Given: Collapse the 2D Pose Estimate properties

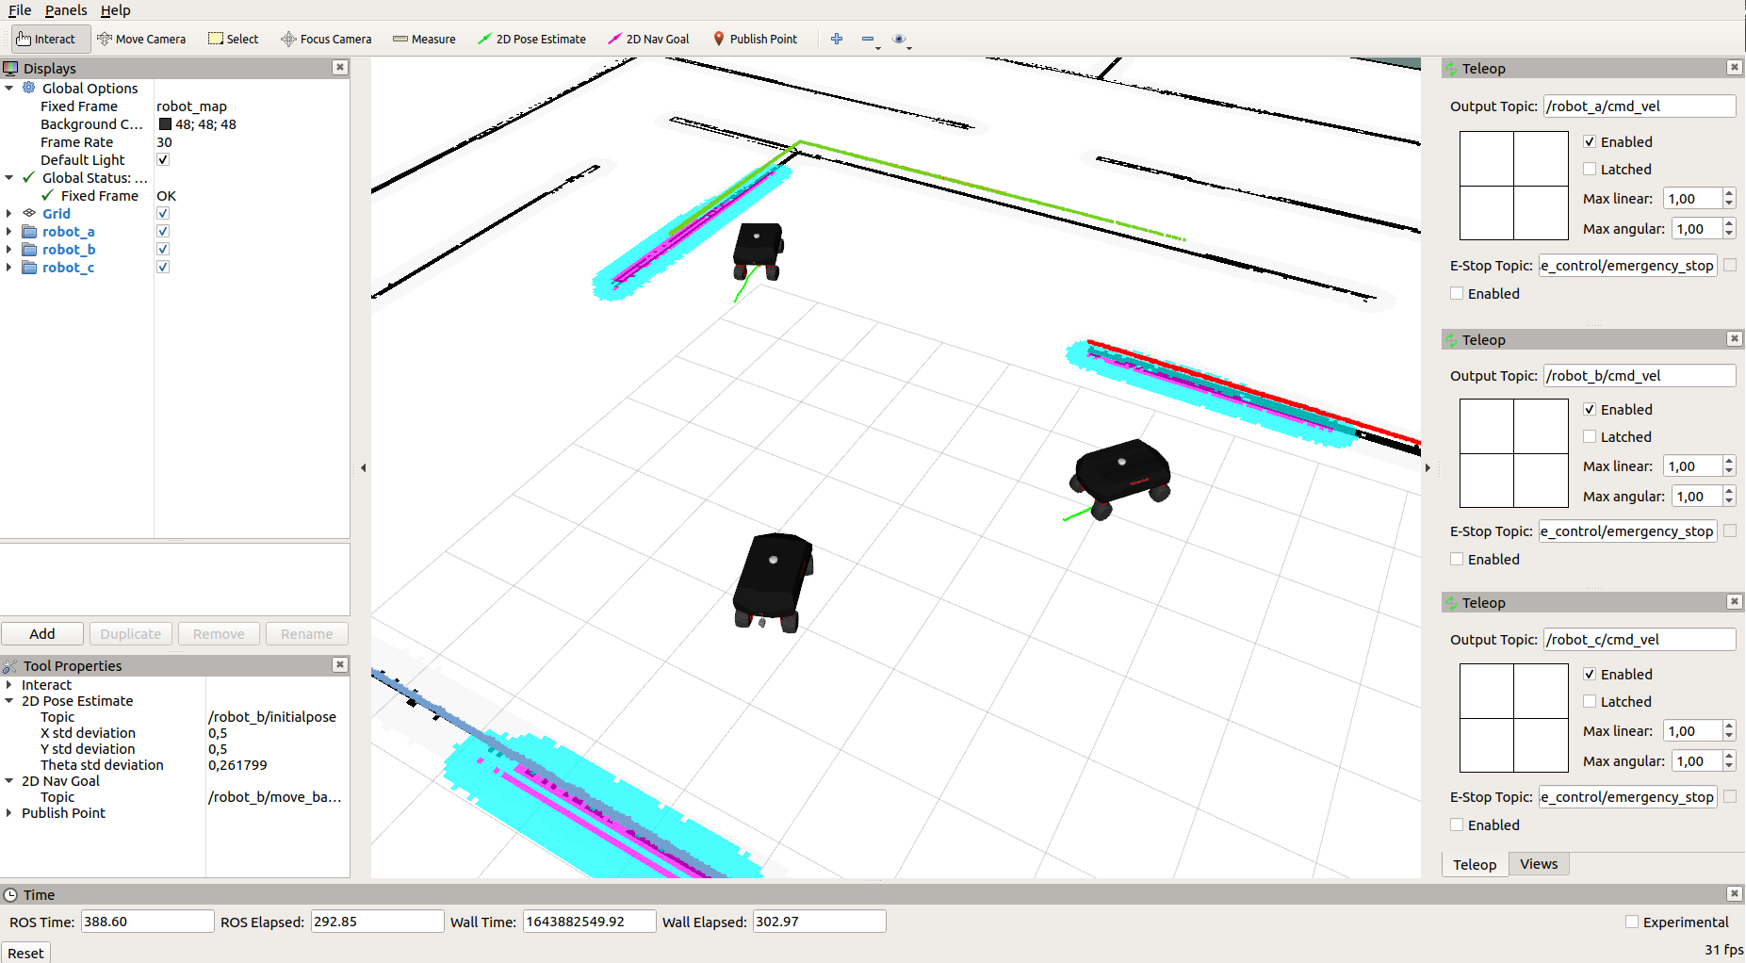Looking at the screenshot, I should [9, 701].
